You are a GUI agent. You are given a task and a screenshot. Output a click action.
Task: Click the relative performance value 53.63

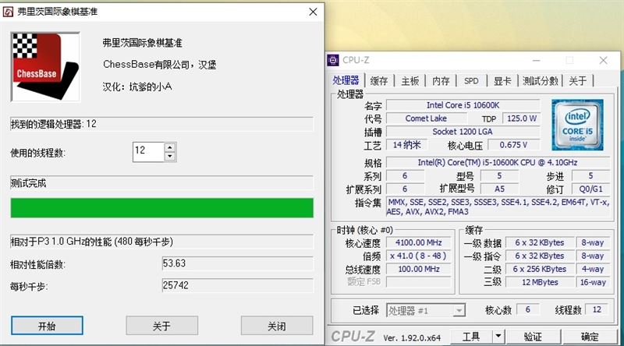tap(238, 263)
